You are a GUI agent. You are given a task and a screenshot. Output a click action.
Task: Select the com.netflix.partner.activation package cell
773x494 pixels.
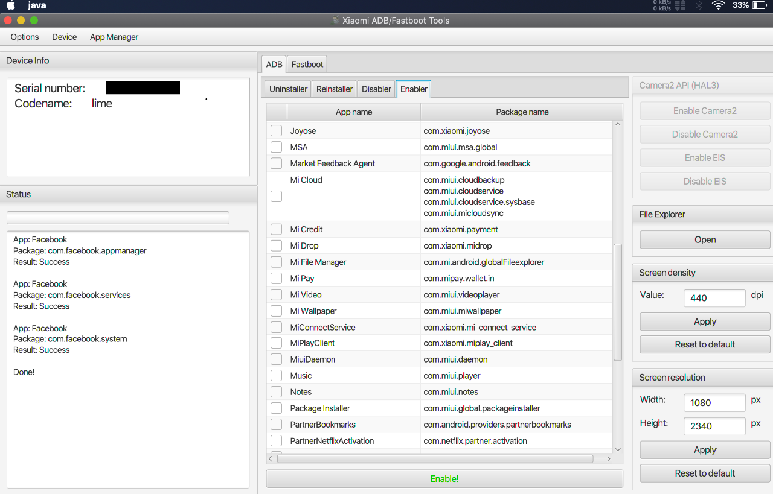[516, 441]
